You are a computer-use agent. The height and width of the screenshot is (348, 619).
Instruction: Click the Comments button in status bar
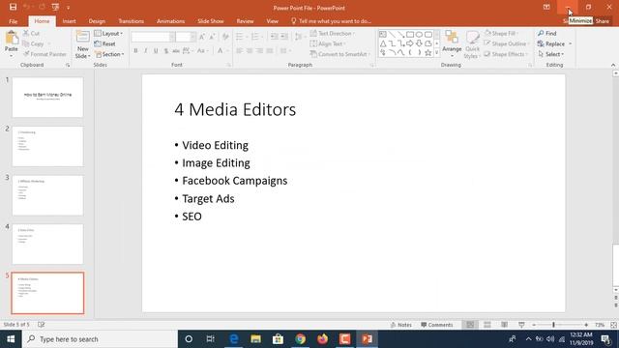[x=436, y=325]
